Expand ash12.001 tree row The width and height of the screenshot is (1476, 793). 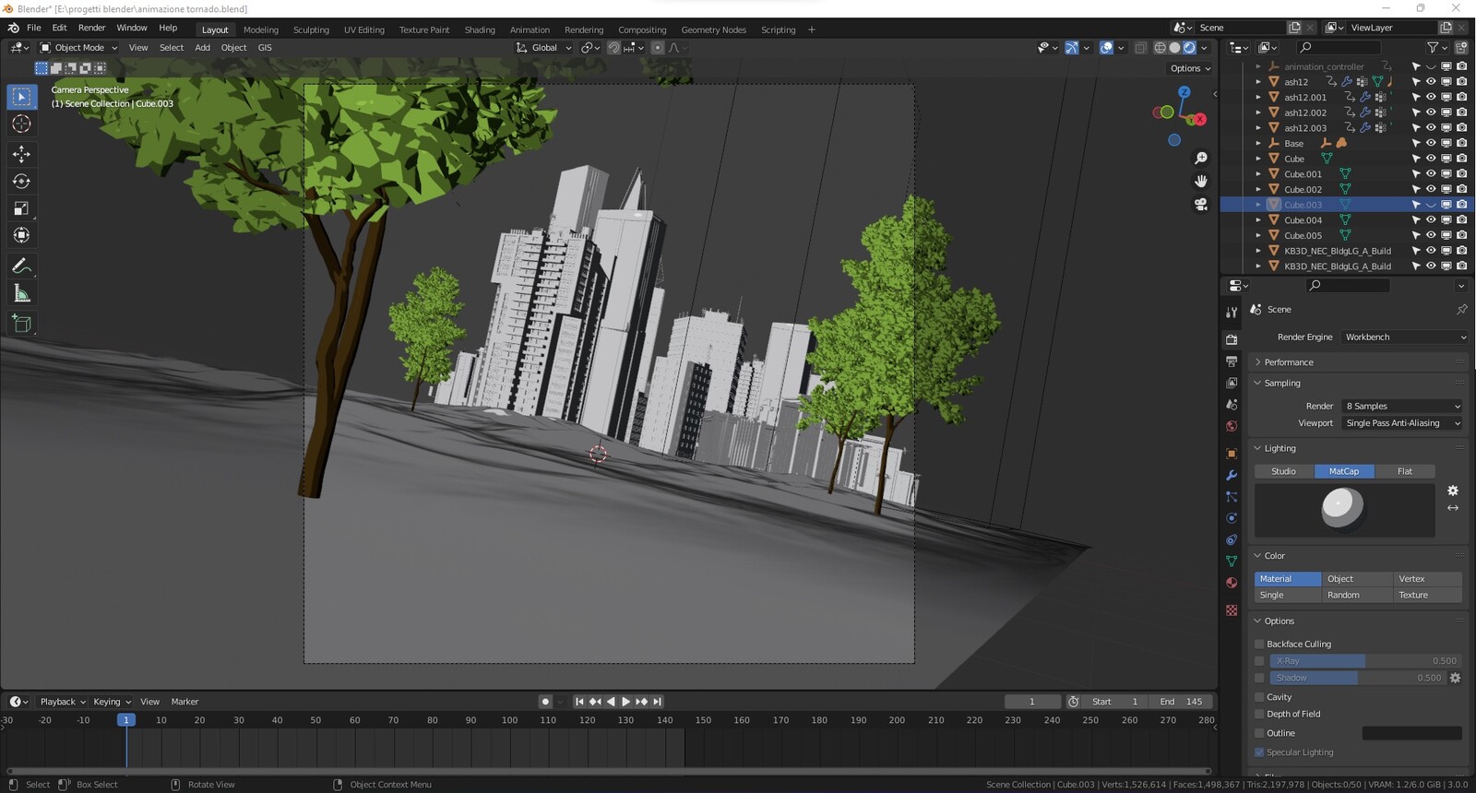point(1258,97)
